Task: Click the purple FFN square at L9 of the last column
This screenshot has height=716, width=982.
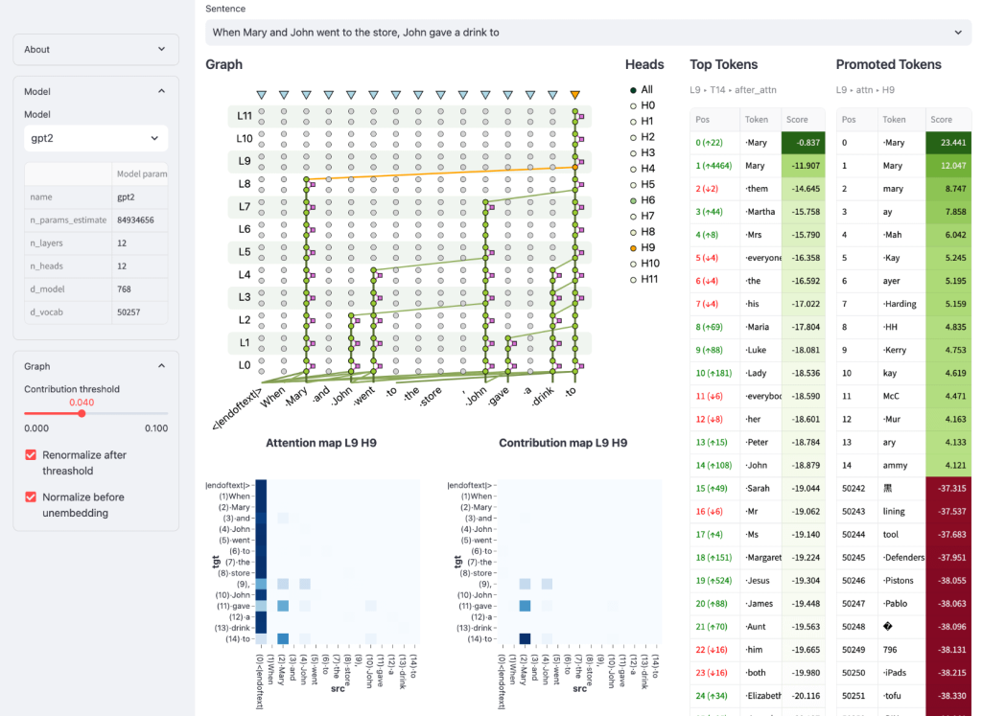Action: click(581, 161)
